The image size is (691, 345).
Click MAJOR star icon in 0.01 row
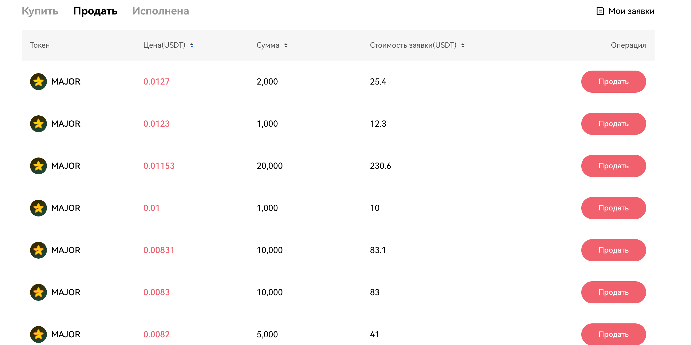(38, 208)
